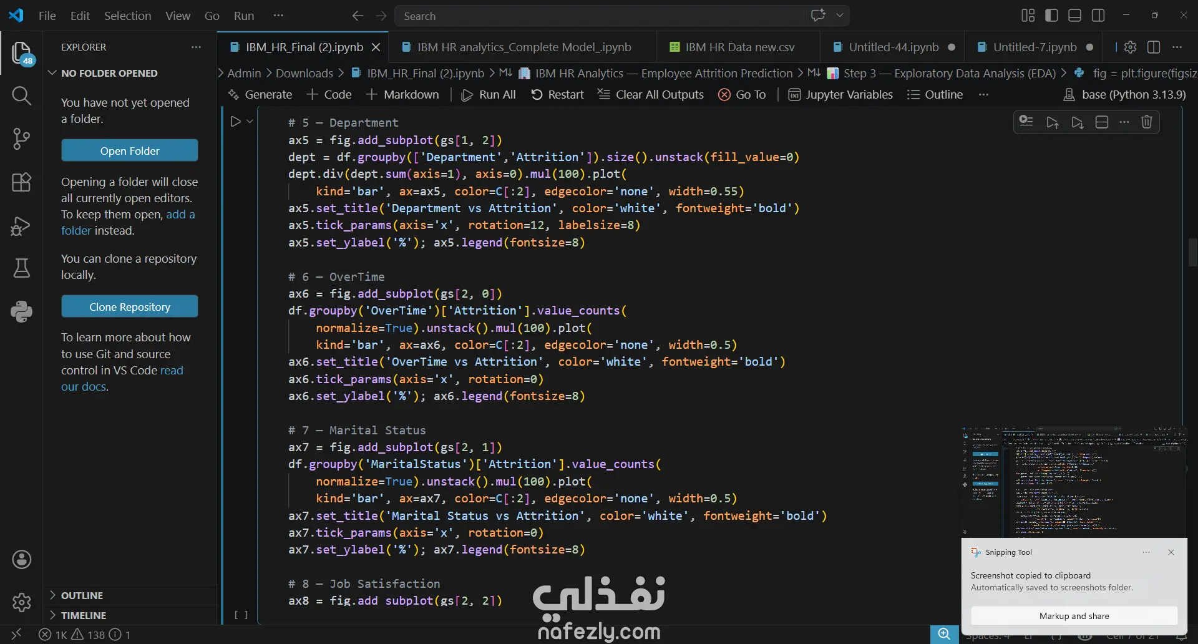Go forward using the right arrow
The height and width of the screenshot is (644, 1198).
pyautogui.click(x=381, y=16)
